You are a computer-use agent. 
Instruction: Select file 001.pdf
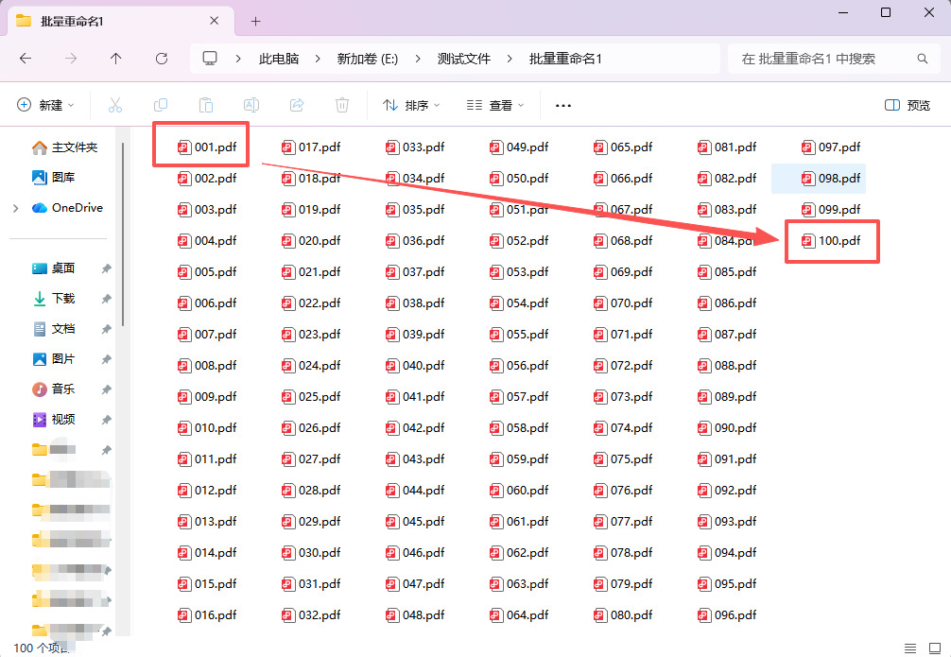tap(206, 147)
